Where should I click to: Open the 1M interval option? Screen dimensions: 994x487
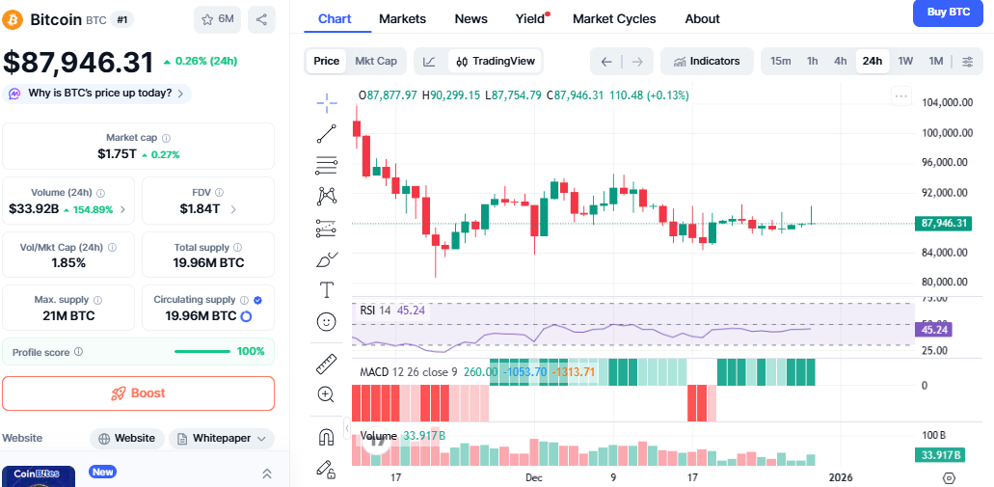935,61
